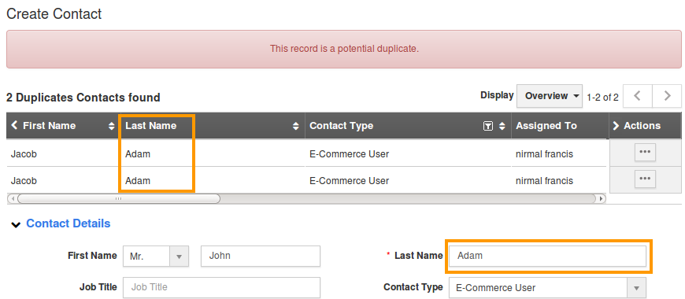Click the Job Title input field
This screenshot has height=299, width=685.
[221, 287]
